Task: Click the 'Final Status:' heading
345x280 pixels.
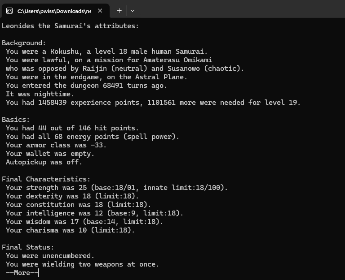Action: click(x=28, y=247)
